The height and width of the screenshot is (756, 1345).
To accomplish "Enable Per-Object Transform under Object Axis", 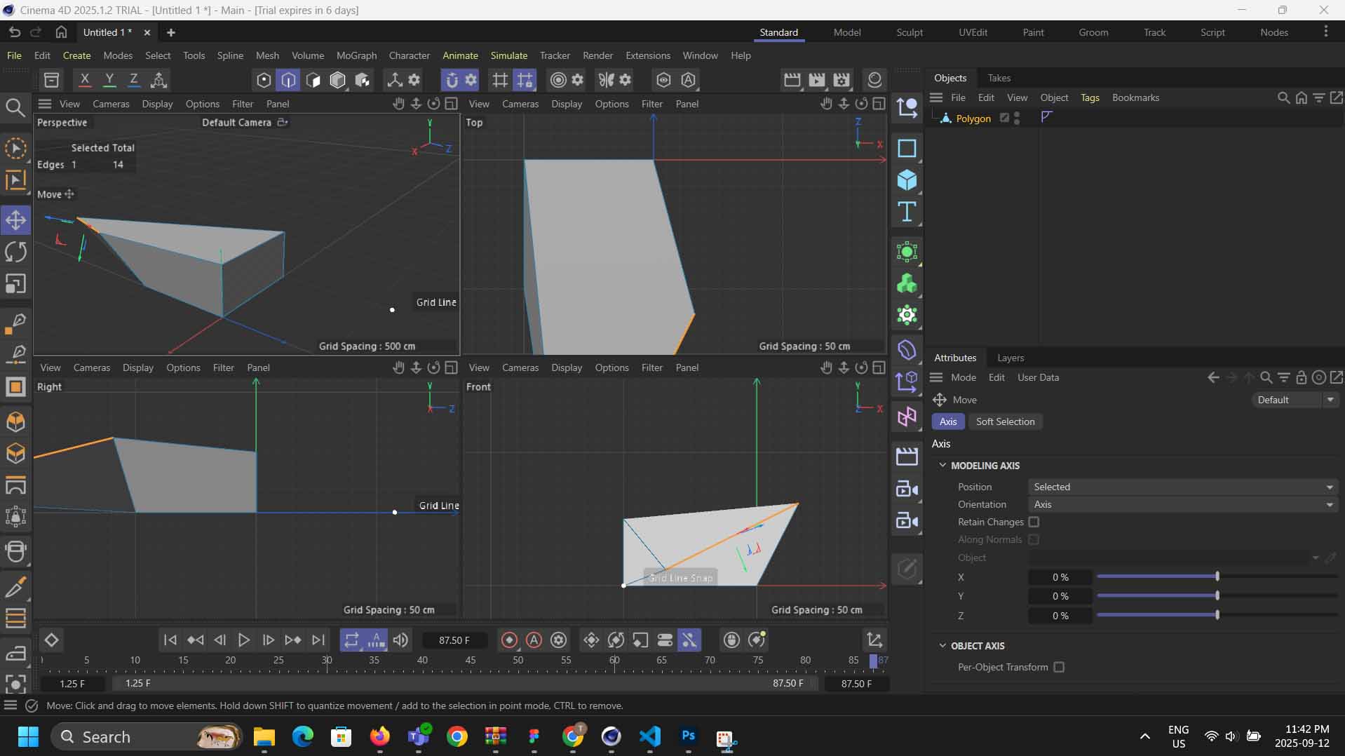I will (x=1060, y=667).
